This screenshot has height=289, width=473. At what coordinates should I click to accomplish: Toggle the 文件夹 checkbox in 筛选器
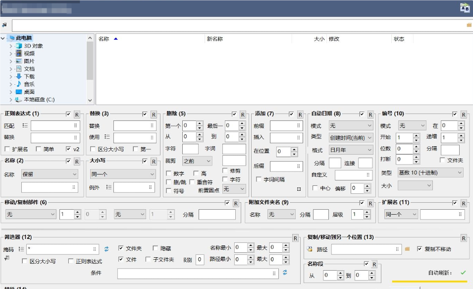(121, 248)
